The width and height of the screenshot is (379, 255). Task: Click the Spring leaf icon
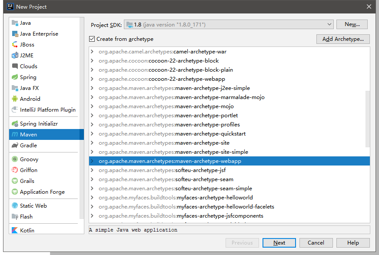point(15,77)
